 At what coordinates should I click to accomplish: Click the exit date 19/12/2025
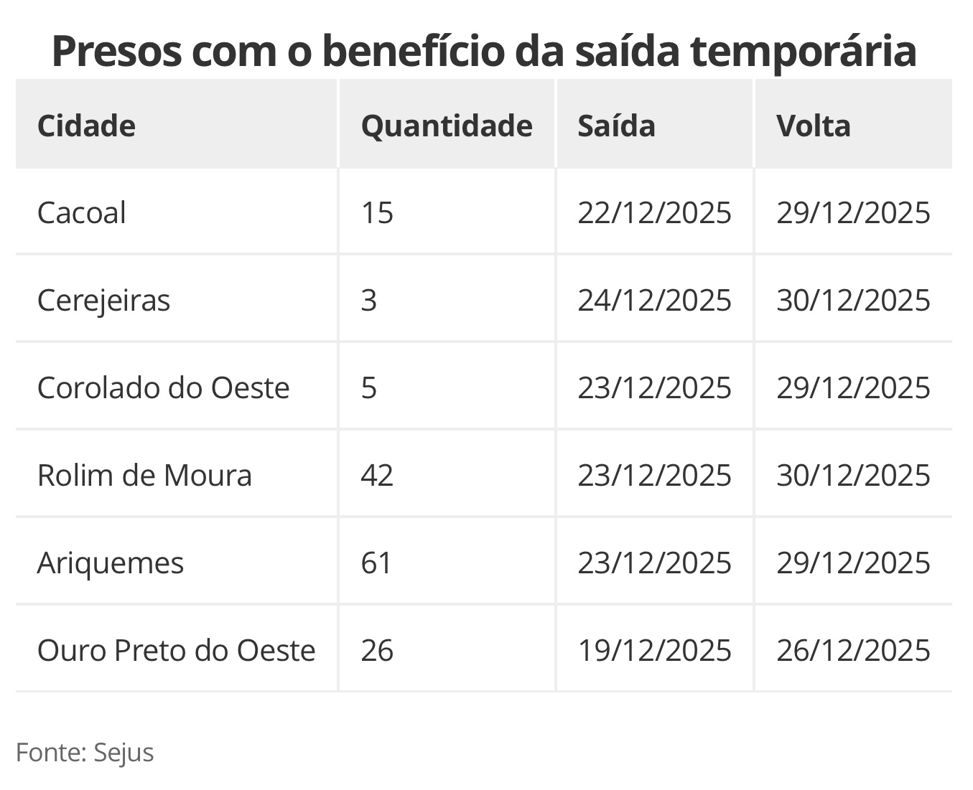click(x=654, y=651)
